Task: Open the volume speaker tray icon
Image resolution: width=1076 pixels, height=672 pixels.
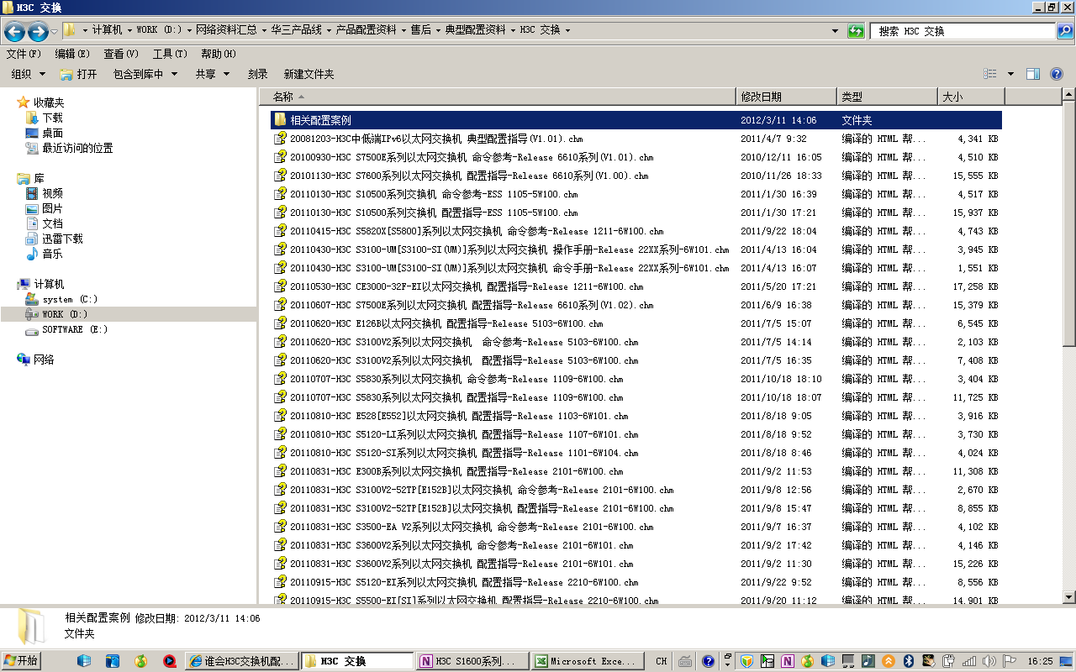Action: (x=989, y=661)
